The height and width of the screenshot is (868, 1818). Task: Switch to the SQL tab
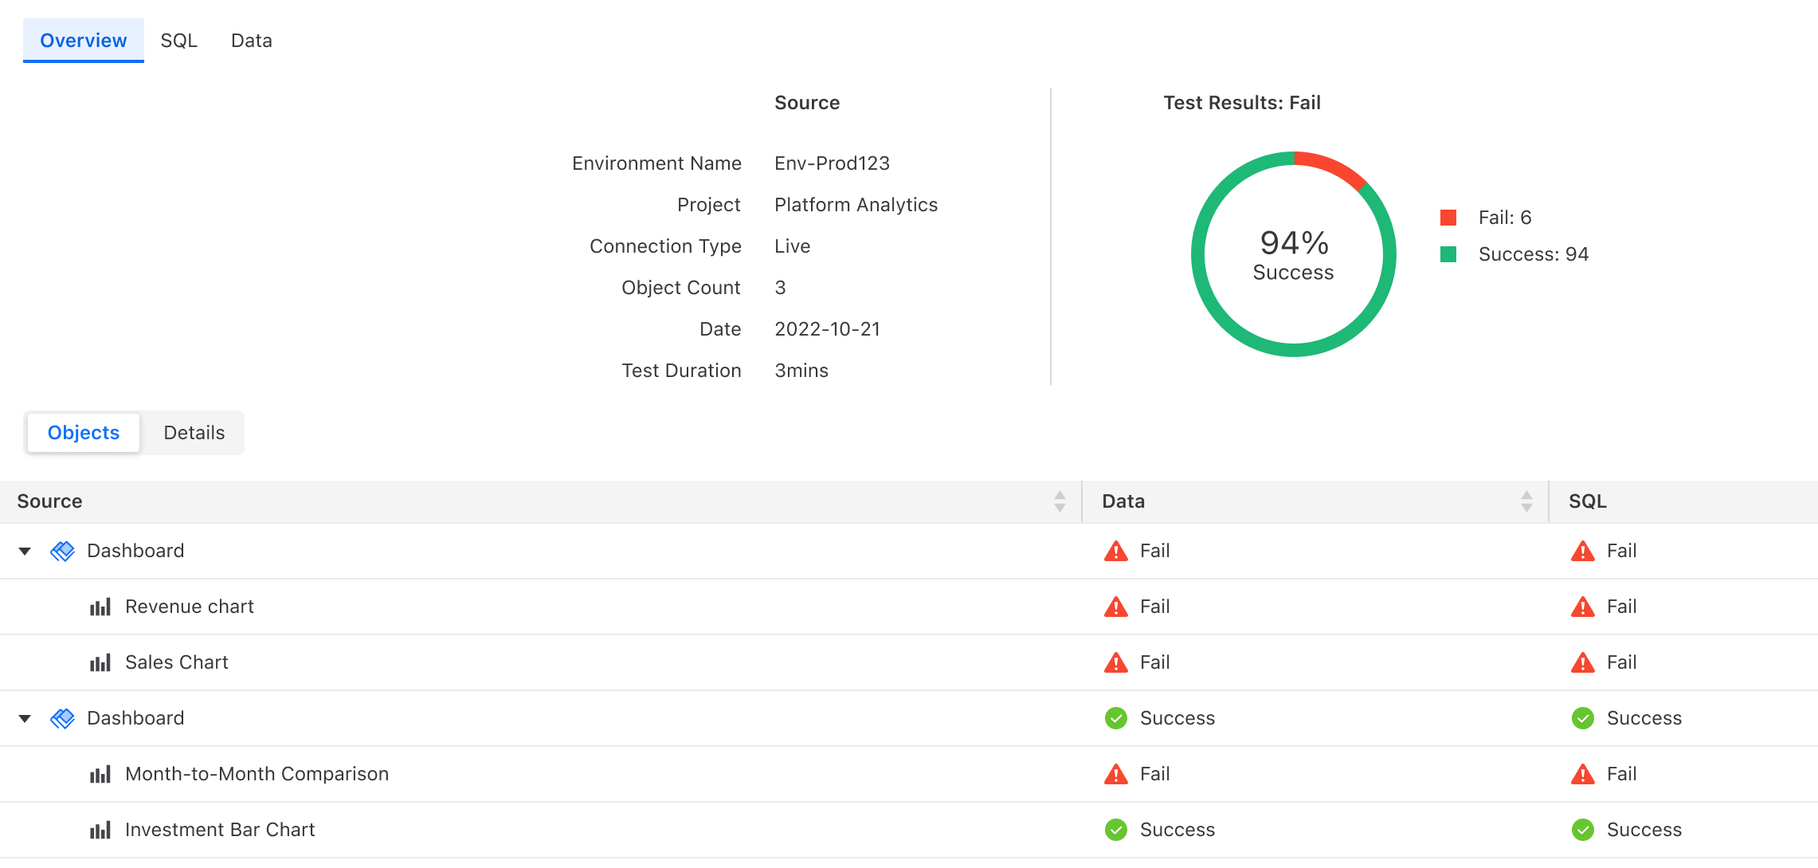[178, 41]
